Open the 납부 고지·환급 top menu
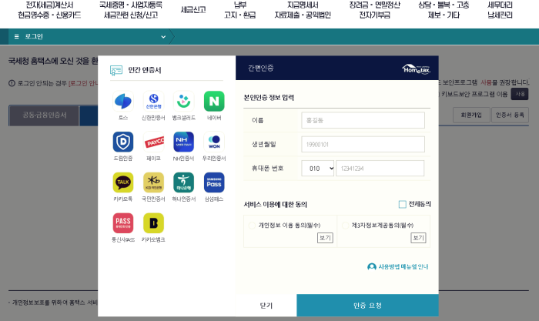 pyautogui.click(x=240, y=10)
